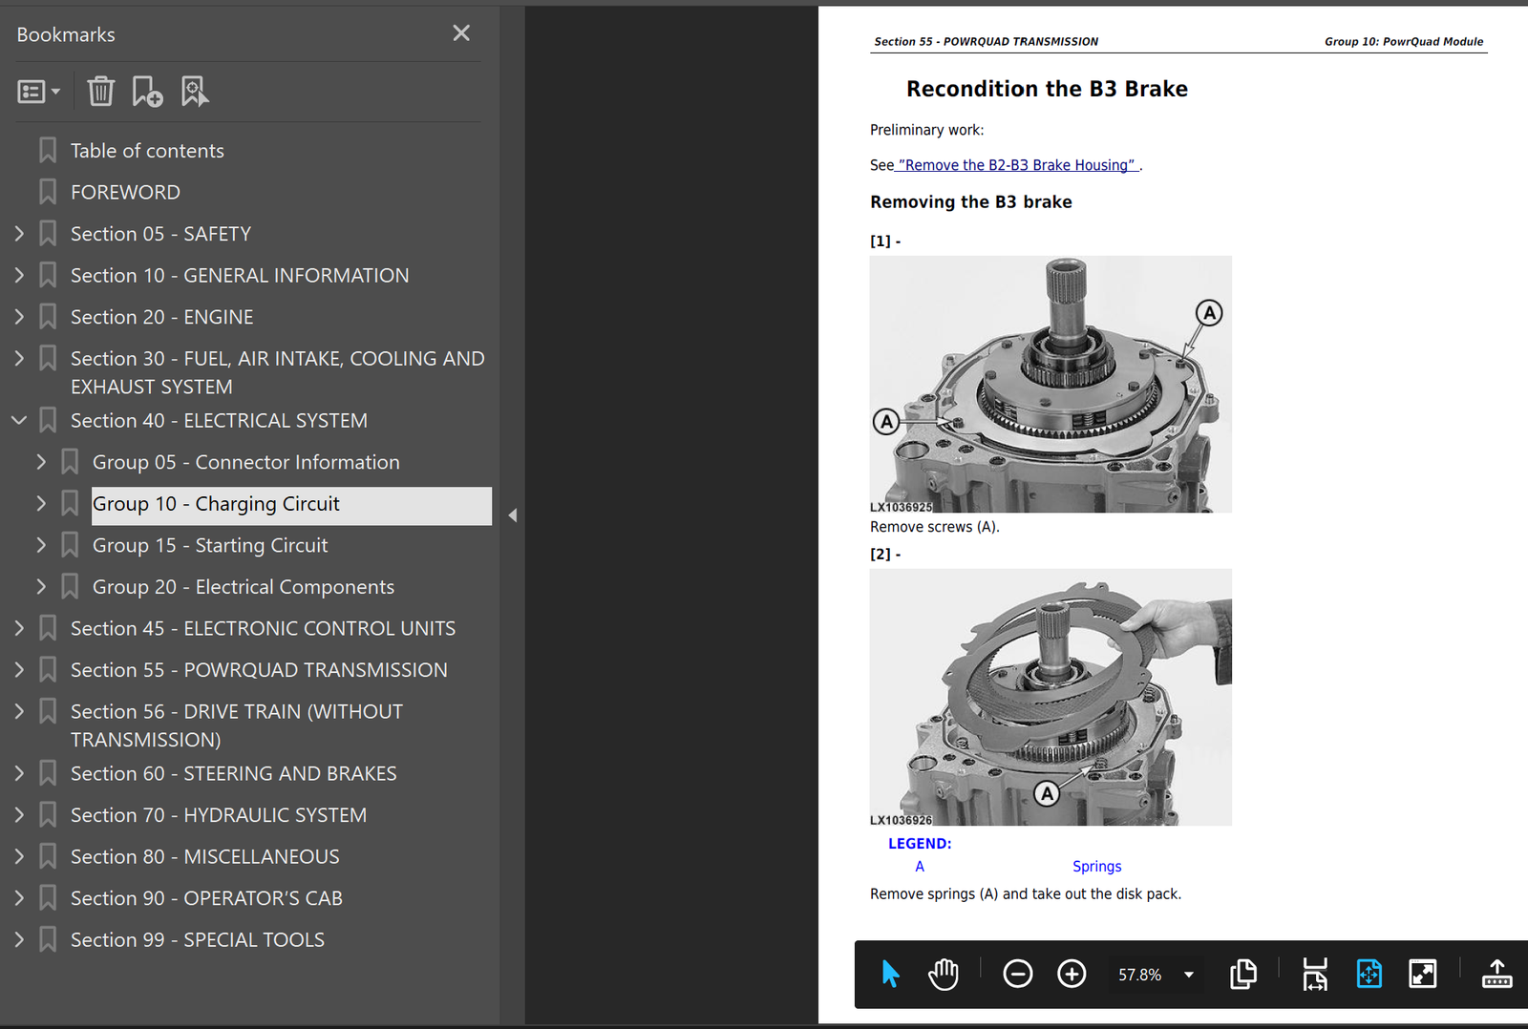Click "Springs" legend entry text
The width and height of the screenshot is (1528, 1029).
coord(1096,867)
